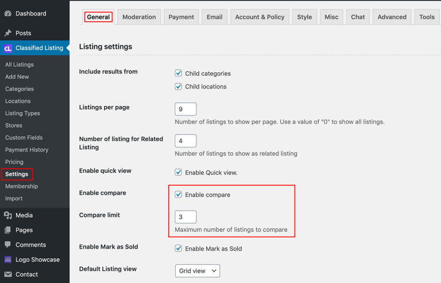Open Payment History link
This screenshot has width=441, height=283.
click(x=27, y=149)
